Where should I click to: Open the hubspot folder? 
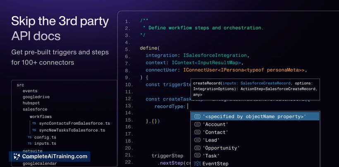coord(31,103)
